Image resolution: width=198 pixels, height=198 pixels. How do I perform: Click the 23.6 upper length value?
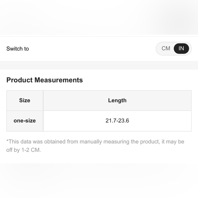click(x=124, y=121)
